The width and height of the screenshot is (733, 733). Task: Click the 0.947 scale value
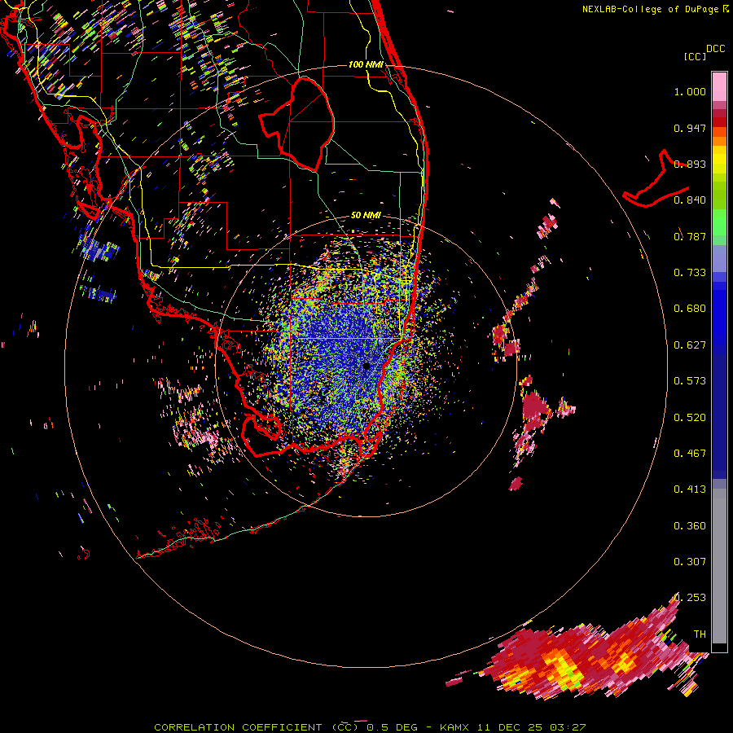[690, 128]
